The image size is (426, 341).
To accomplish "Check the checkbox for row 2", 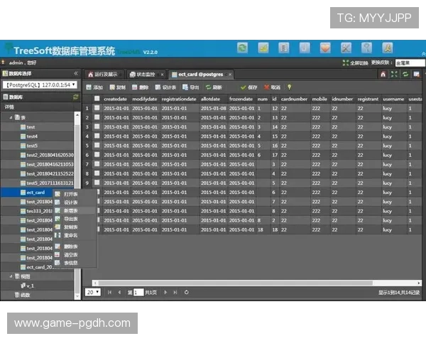I will (x=97, y=117).
